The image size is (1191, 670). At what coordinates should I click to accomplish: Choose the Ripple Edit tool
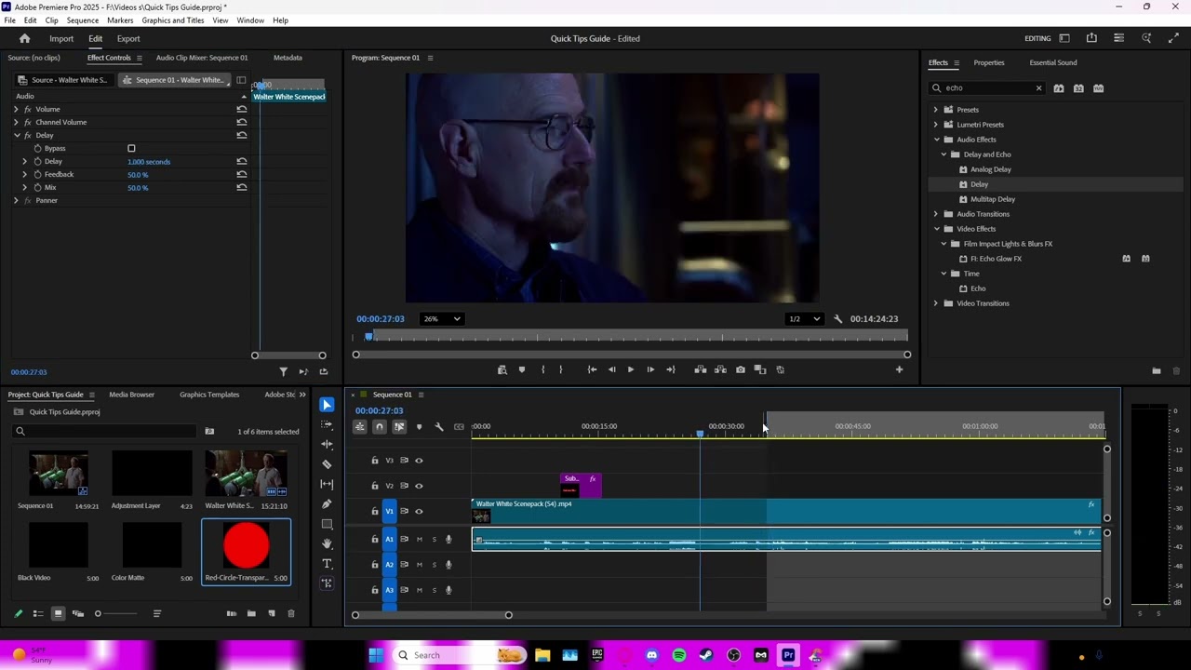(x=327, y=444)
